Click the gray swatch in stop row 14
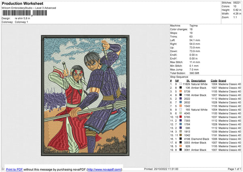243x172 pixels. 181,131
